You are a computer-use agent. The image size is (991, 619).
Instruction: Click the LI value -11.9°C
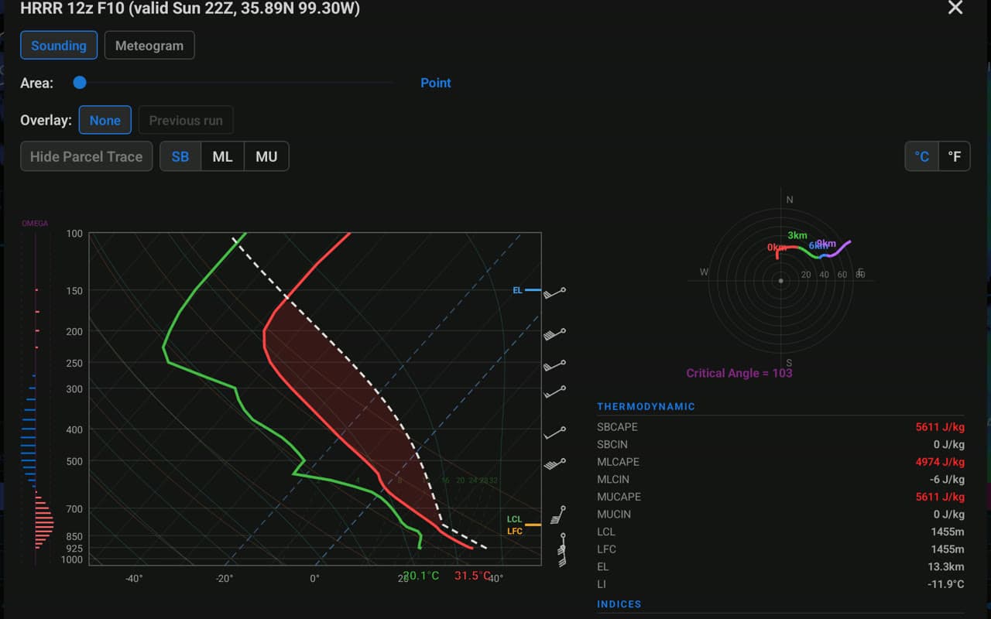click(x=945, y=584)
